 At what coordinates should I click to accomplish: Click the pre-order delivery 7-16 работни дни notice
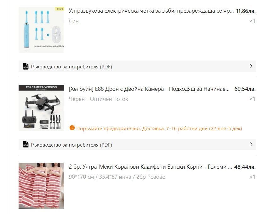[x=159, y=129]
